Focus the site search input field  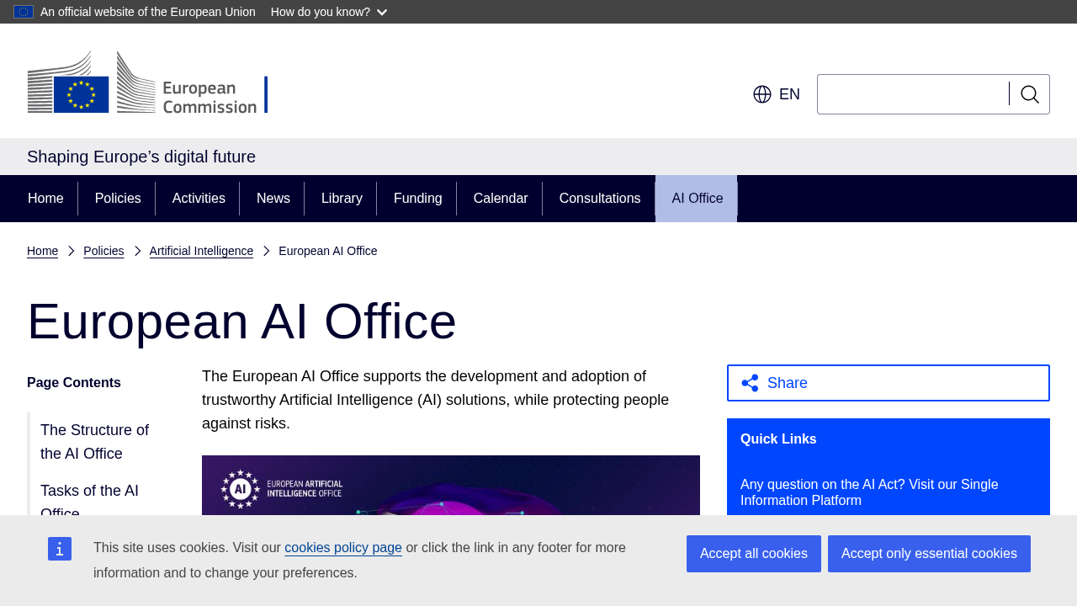tap(913, 94)
